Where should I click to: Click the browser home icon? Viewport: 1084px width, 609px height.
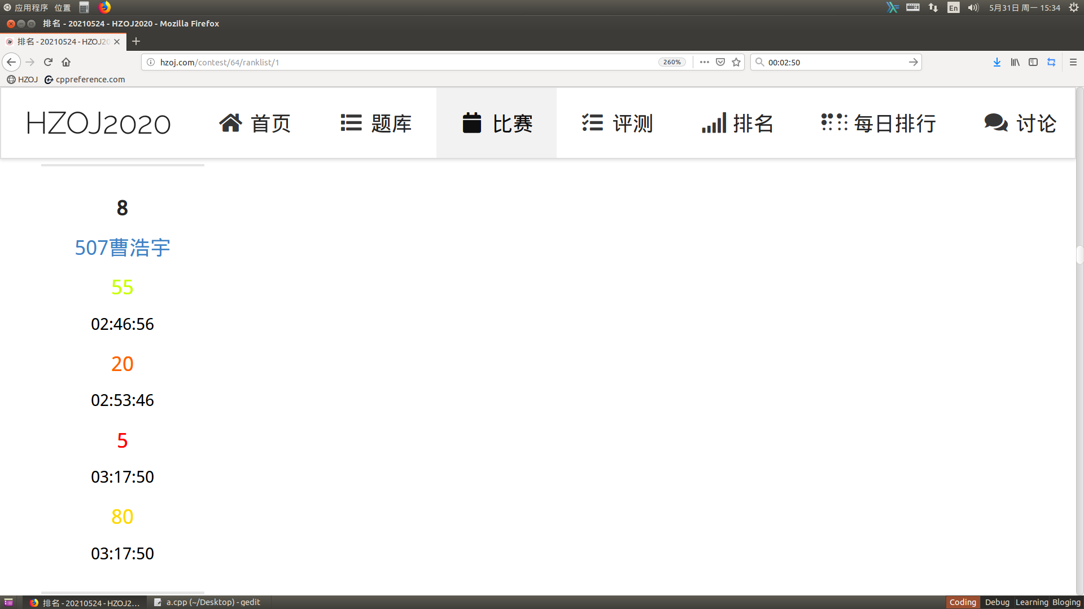(x=66, y=62)
